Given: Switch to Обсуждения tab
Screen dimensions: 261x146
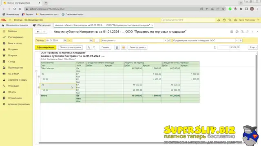Looking at the screenshot, I should (42, 25).
